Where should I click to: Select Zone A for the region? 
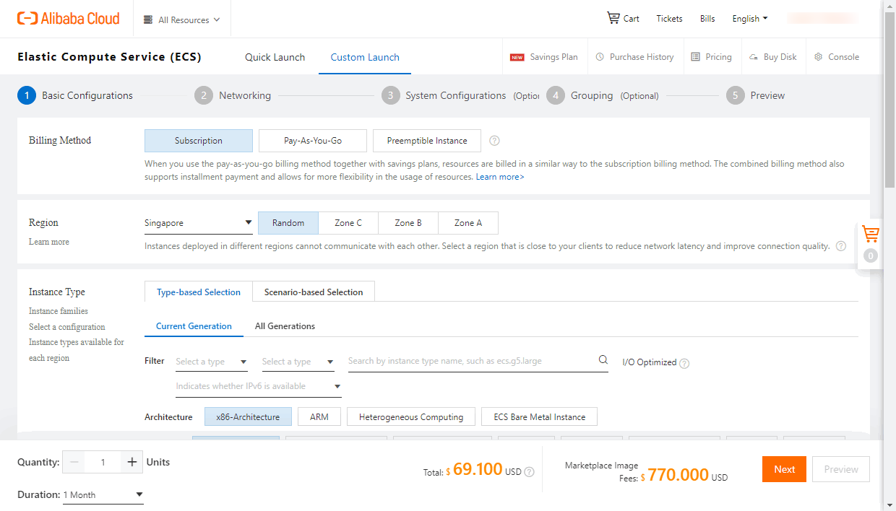468,223
